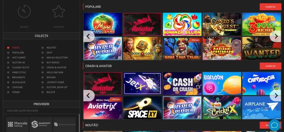
Task: Show previous games in Populare carousel
Action: [88, 36]
